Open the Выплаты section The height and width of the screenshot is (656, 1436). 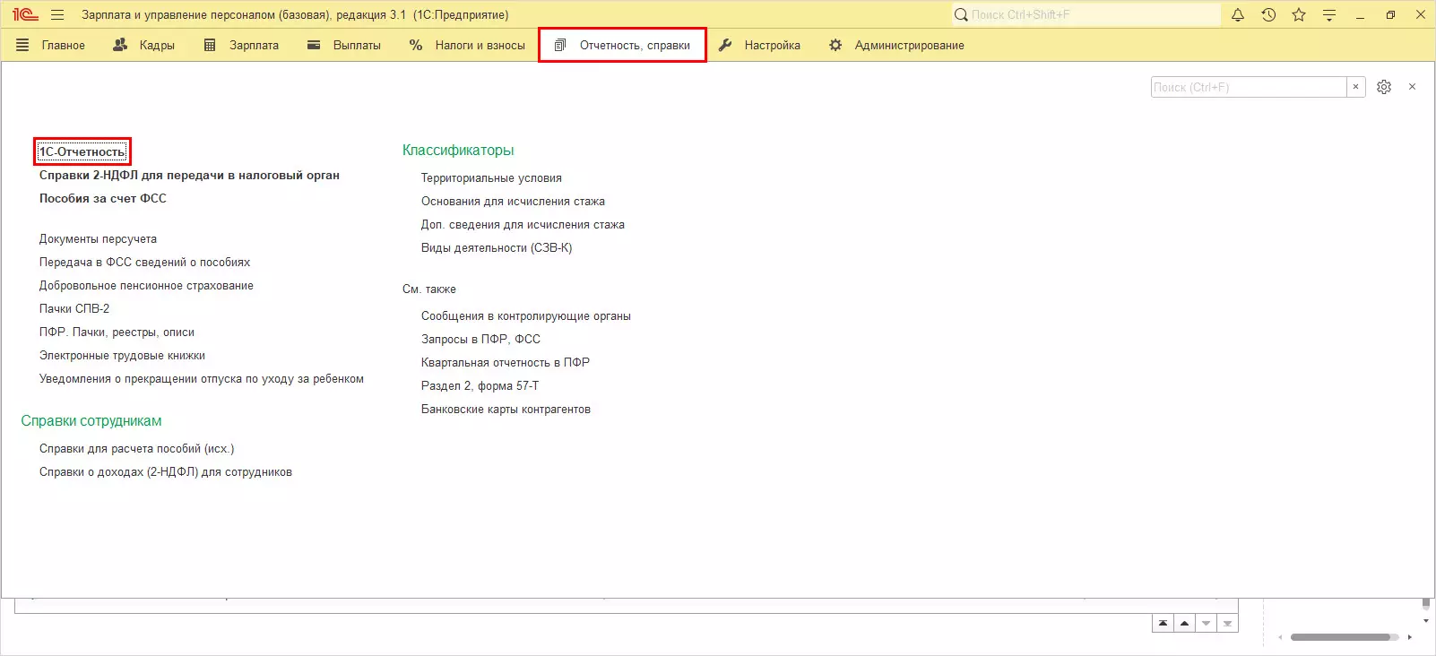point(344,45)
